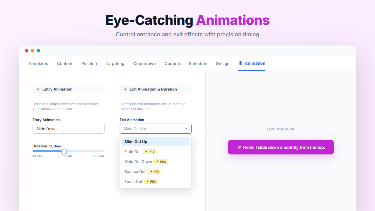Click the 500ms duration slider handle
Screen dimensions: 375x211
click(x=64, y=152)
